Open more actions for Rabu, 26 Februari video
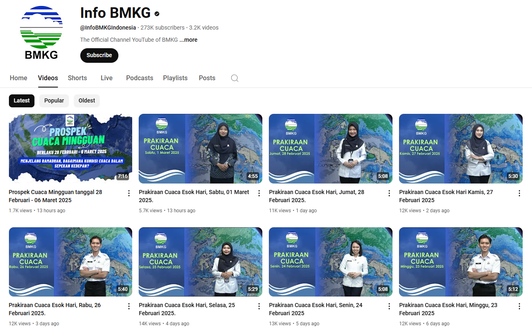This screenshot has width=532, height=333. tap(129, 306)
